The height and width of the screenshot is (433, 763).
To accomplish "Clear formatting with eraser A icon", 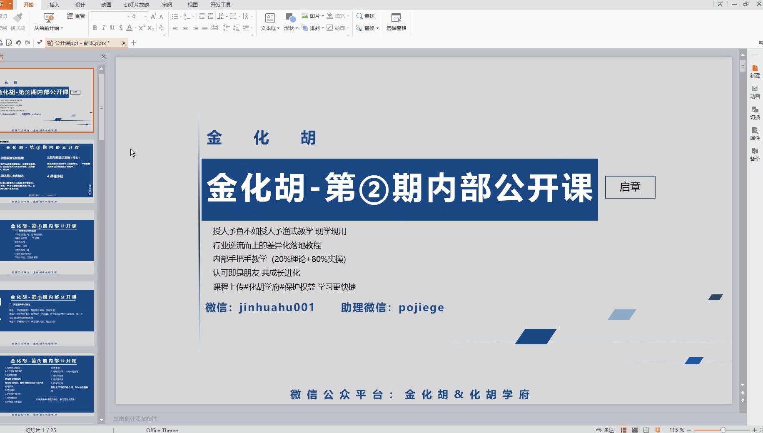I will pyautogui.click(x=162, y=28).
